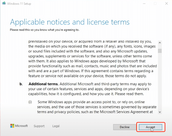Open the Support link

pyautogui.click(x=39, y=126)
